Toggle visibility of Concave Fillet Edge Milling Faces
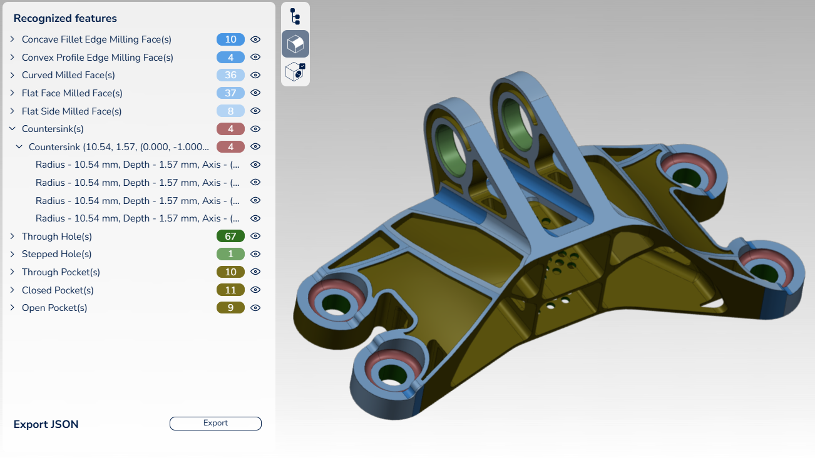Screen dimensions: 815x458 [255, 39]
